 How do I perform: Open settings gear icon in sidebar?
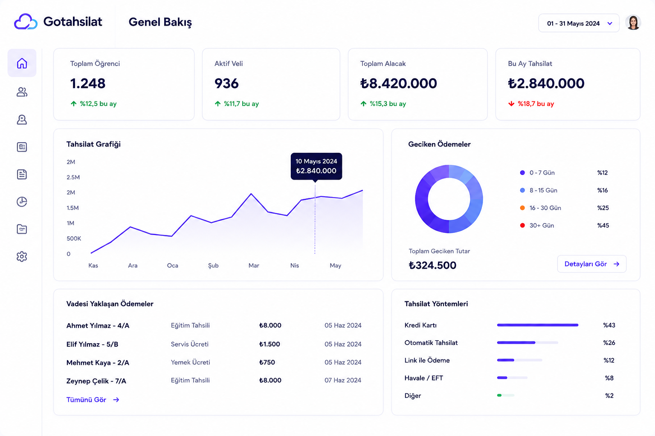(x=22, y=256)
